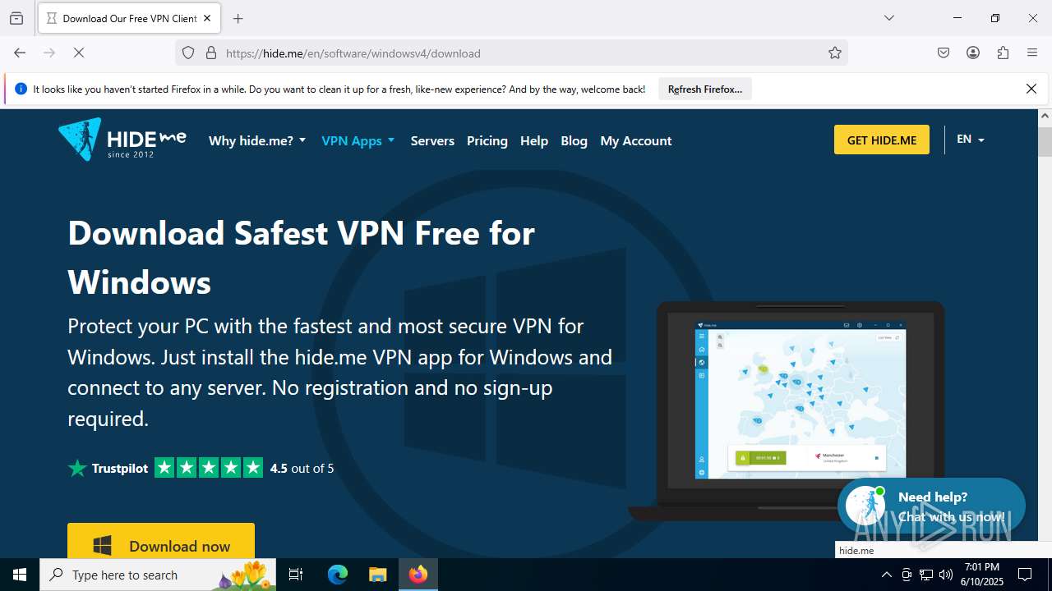This screenshot has height=591, width=1052.
Task: Stop the page from loading
Action: [x=79, y=53]
